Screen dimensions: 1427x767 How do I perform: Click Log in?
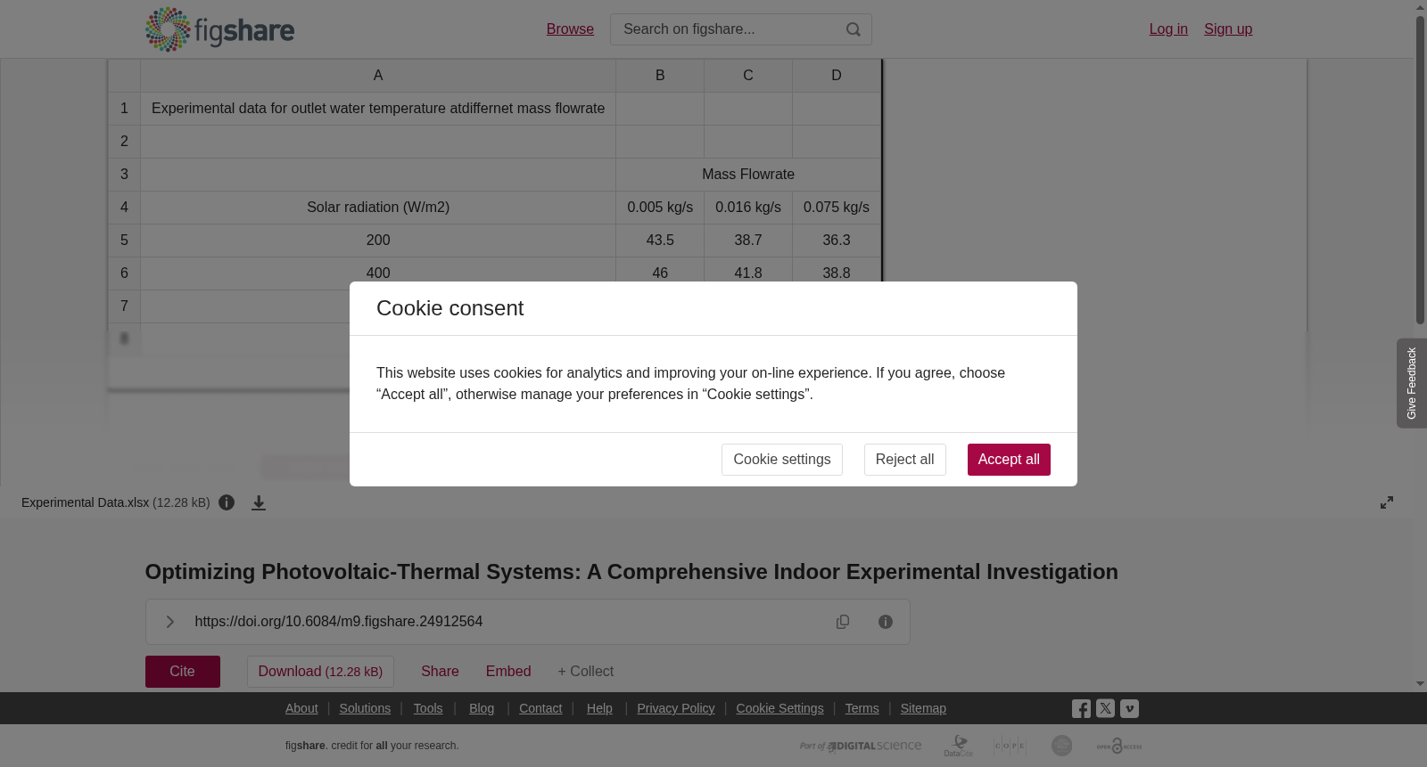pos(1168,29)
